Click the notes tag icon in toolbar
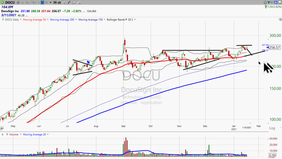 [74, 3]
